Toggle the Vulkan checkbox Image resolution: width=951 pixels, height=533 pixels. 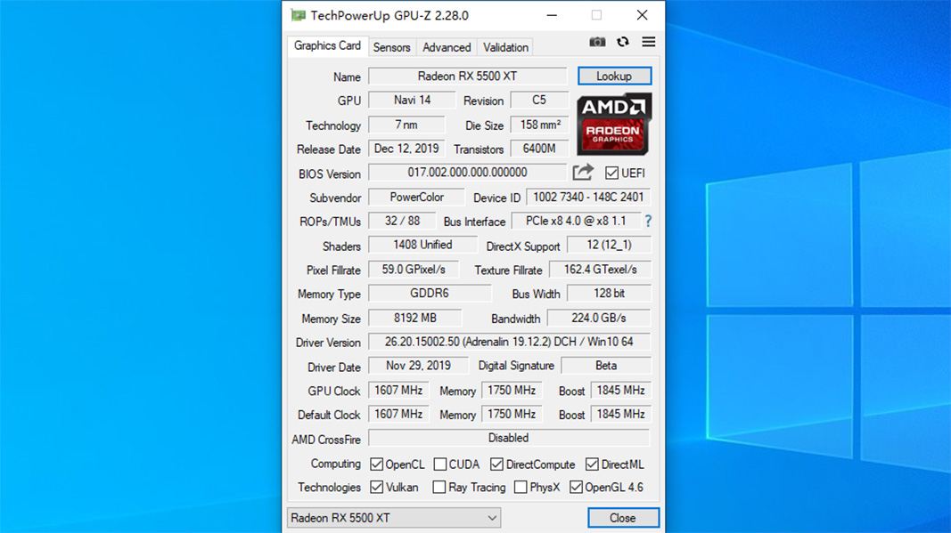(377, 487)
